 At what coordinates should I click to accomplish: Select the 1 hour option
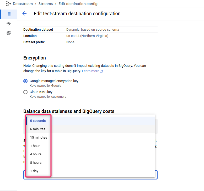(x=90, y=146)
